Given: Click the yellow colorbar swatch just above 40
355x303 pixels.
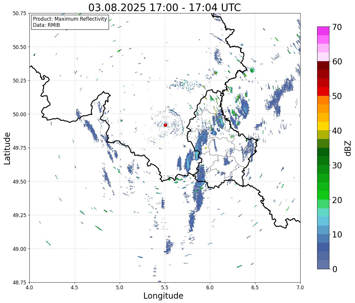Looking at the screenshot, I should (323, 126).
